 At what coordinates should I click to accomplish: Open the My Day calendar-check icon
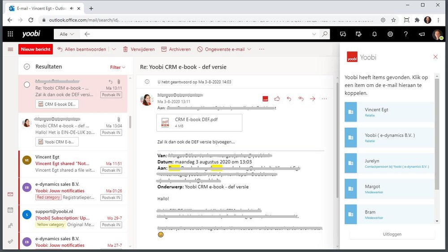(358, 34)
